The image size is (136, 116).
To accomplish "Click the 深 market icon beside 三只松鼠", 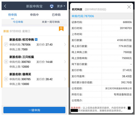I will tap(6, 62).
